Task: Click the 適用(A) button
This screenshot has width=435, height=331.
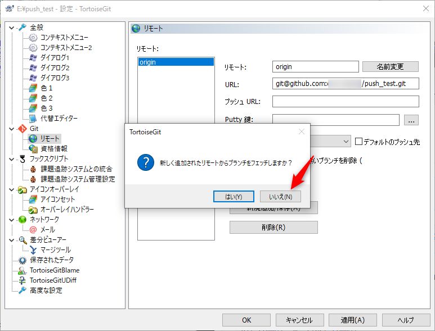Action: coord(353,320)
